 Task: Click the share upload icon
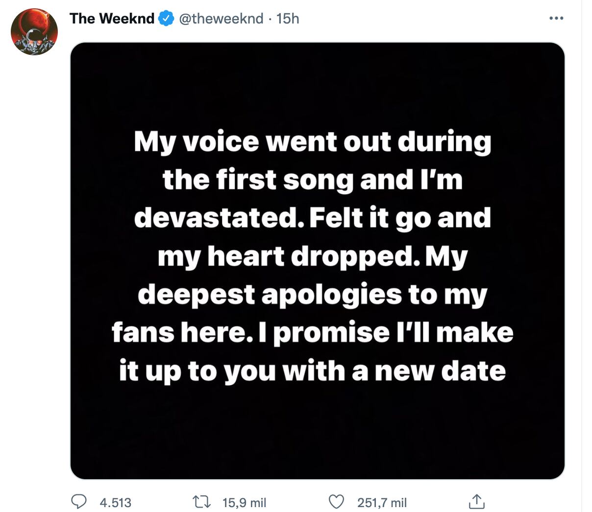[476, 502]
